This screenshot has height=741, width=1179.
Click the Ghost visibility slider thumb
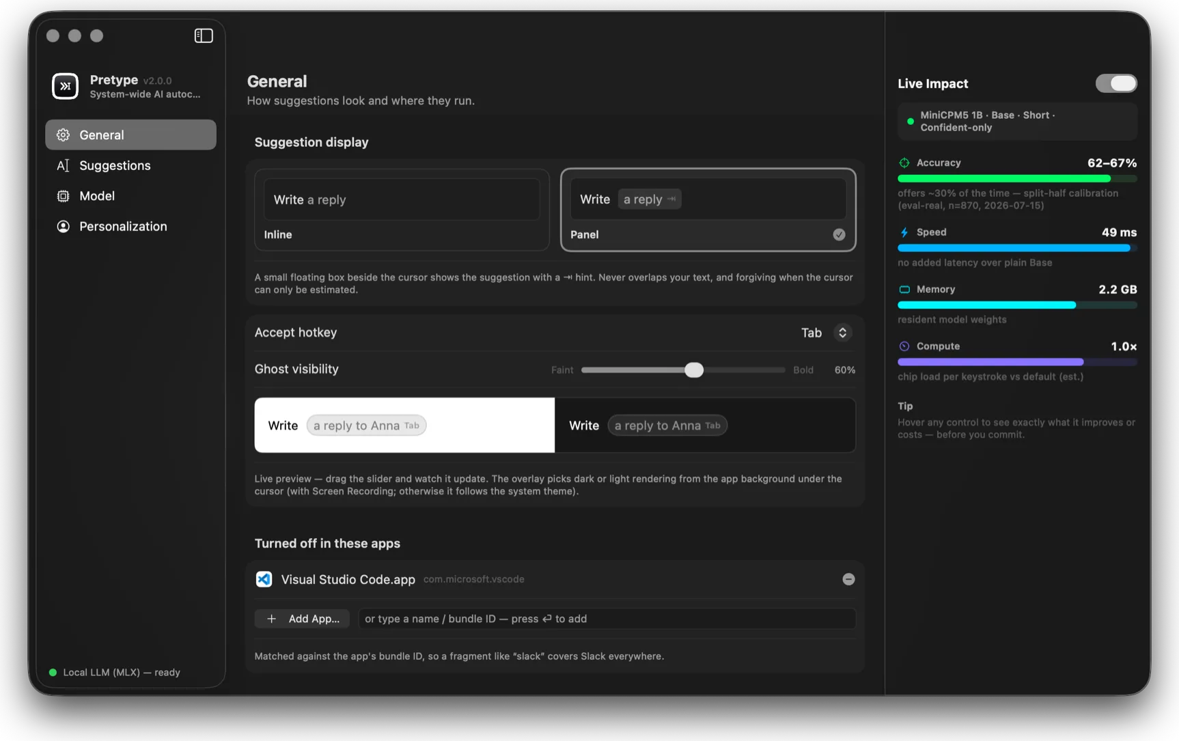coord(694,369)
